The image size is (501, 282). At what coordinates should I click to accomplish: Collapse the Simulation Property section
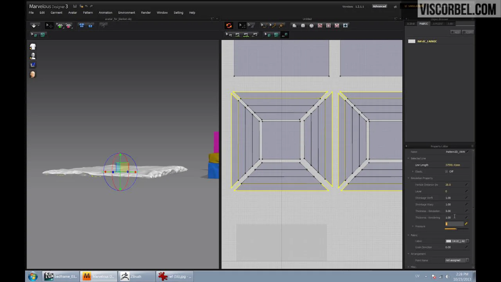pos(408,178)
